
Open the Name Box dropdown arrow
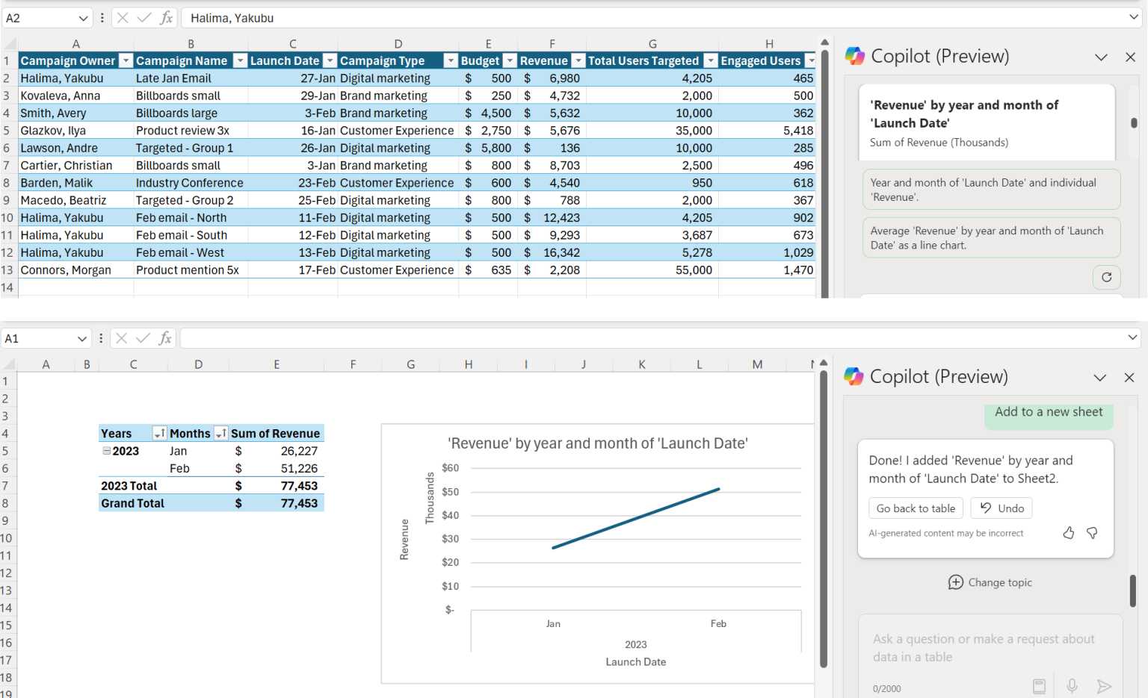(x=83, y=18)
